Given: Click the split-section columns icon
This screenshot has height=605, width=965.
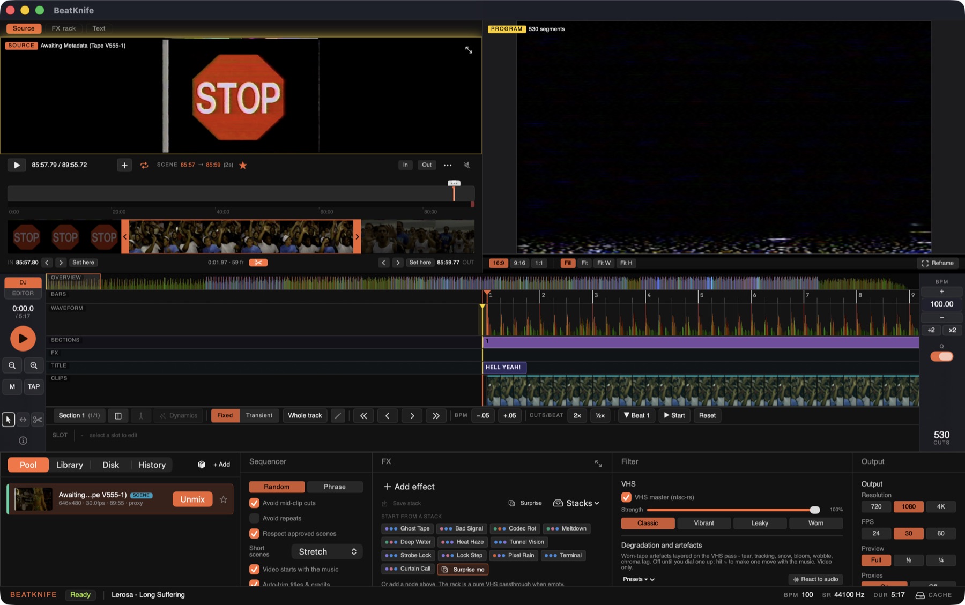Looking at the screenshot, I should click(118, 415).
